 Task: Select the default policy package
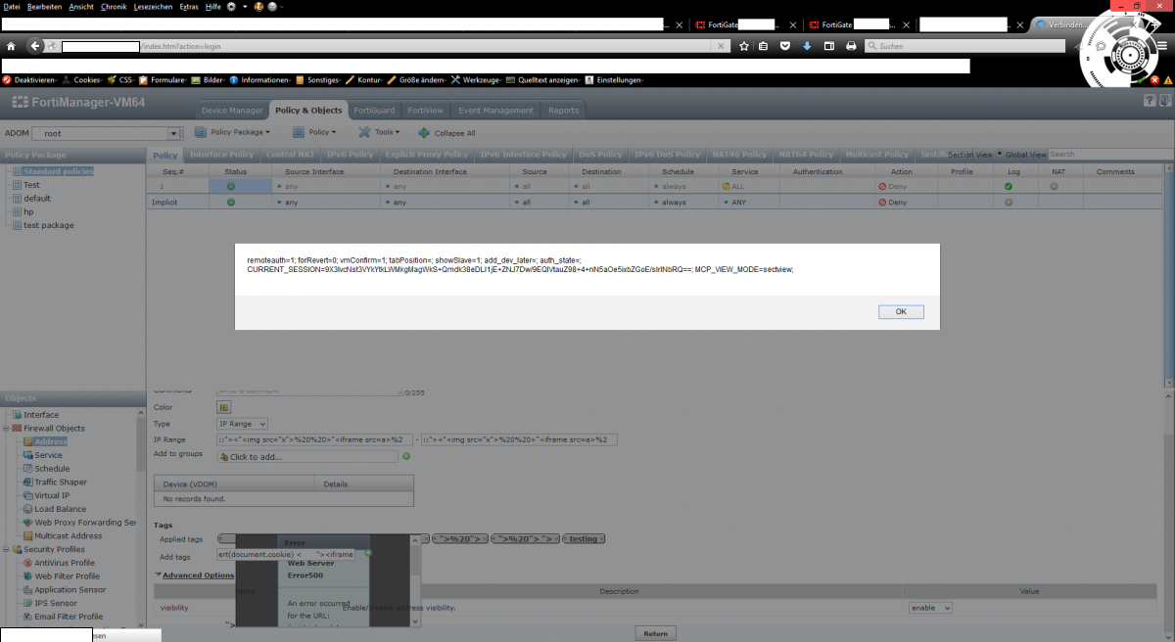37,199
